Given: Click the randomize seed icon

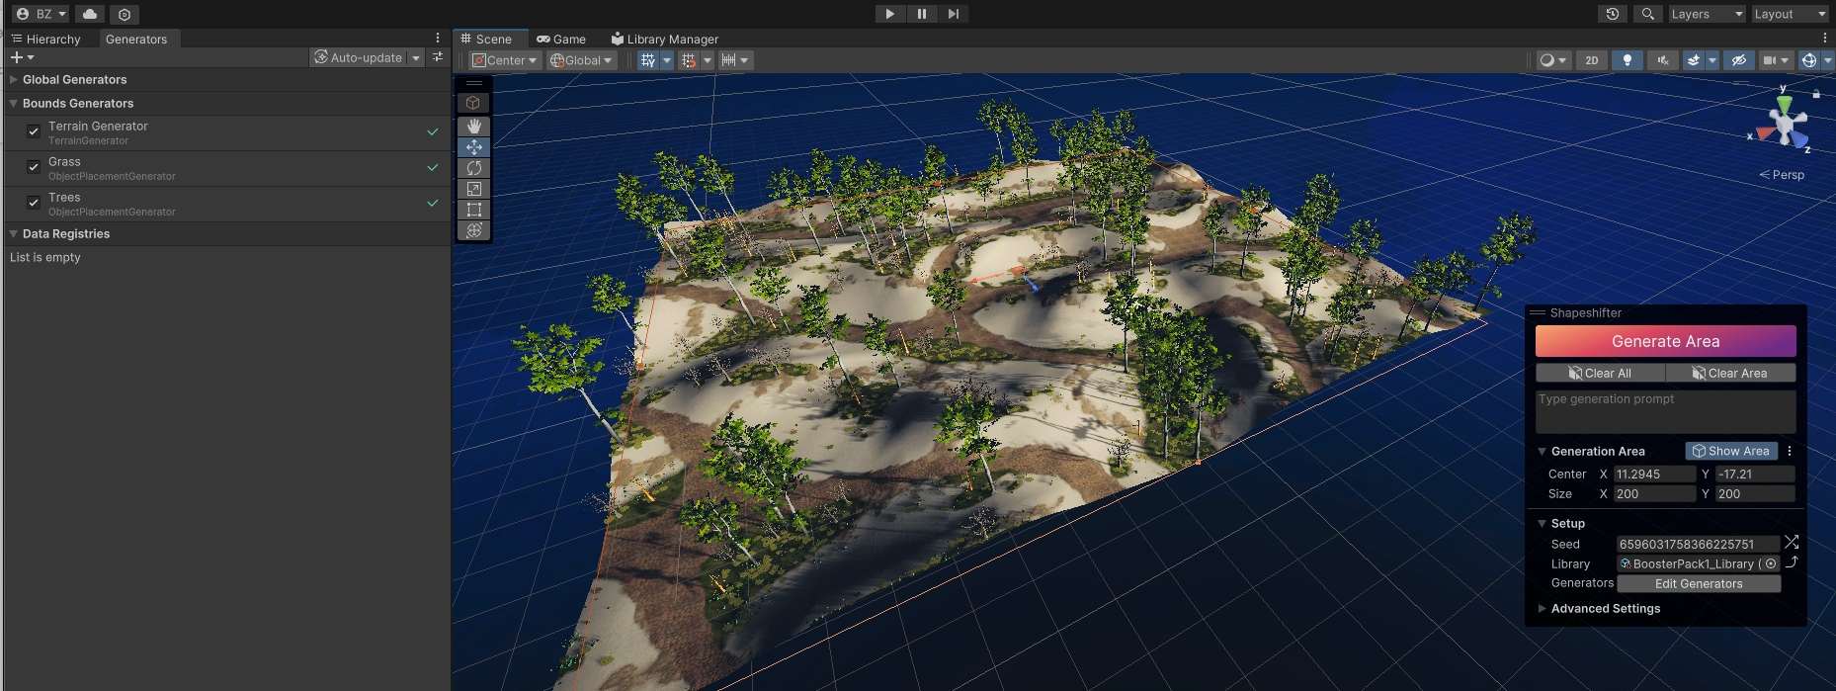Looking at the screenshot, I should coord(1792,543).
